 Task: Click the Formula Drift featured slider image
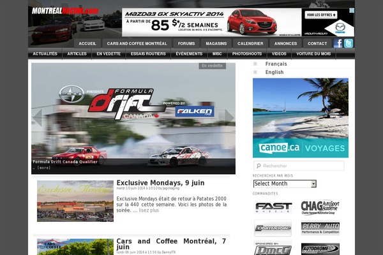pos(133,119)
